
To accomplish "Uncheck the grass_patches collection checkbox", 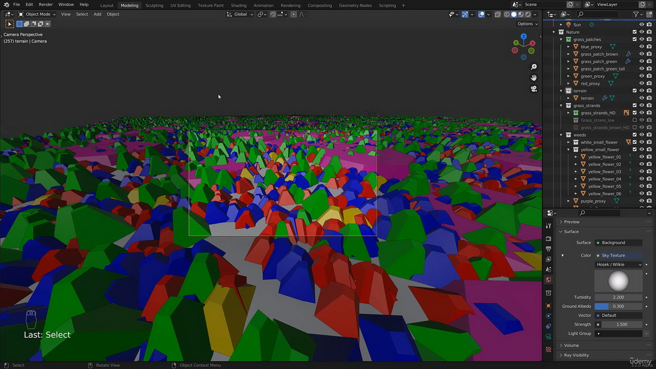I will point(634,39).
